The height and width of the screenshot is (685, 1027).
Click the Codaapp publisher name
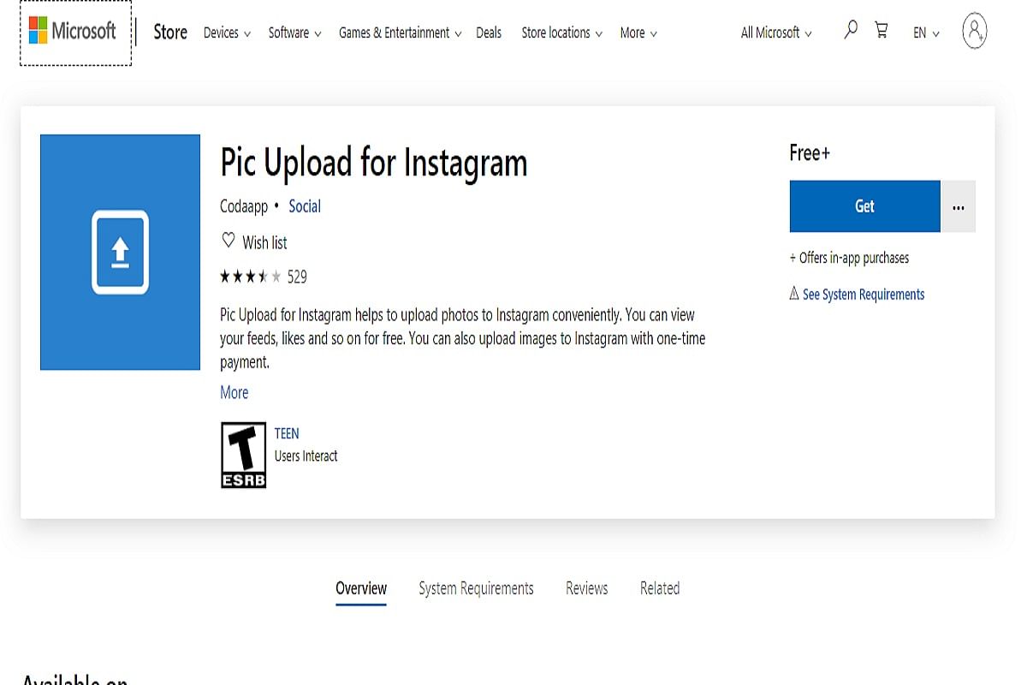244,206
